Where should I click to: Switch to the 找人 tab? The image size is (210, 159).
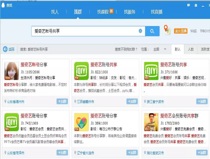click(55, 12)
